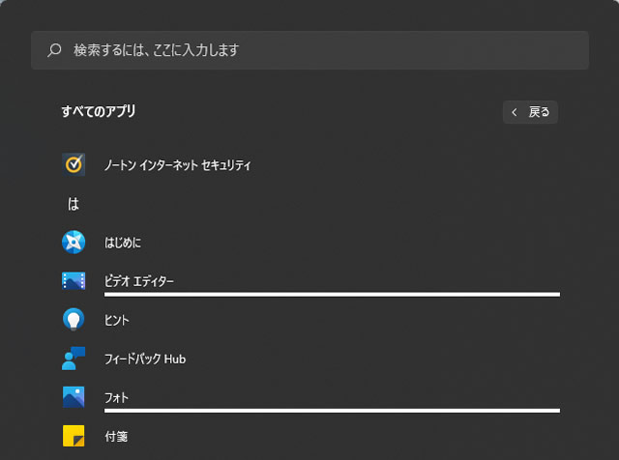619x460 pixels.
Task: Click the 付箋 sticky note icon
Action: 74,436
